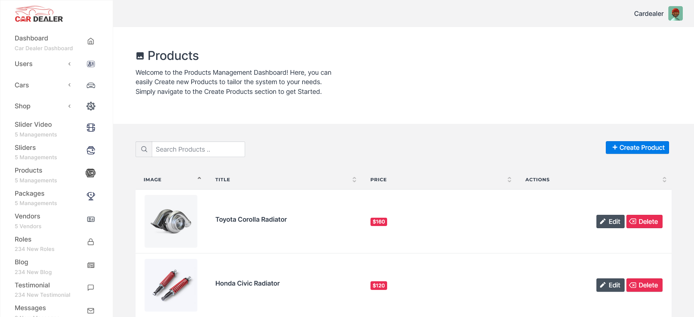Viewport: 694px width, 317px height.
Task: Click the Shop gear icon
Action: (91, 106)
